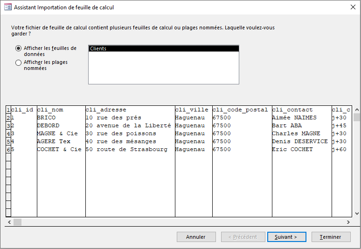Click the 'Eric COCHET' contact cell

[x=292, y=149]
